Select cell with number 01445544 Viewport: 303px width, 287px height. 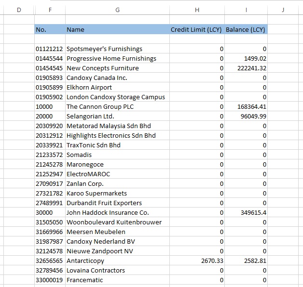coord(50,58)
